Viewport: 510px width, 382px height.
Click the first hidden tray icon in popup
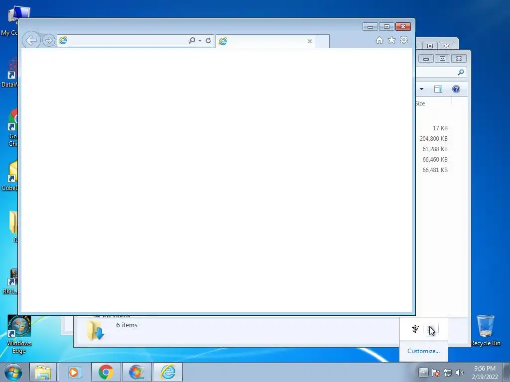pos(415,329)
